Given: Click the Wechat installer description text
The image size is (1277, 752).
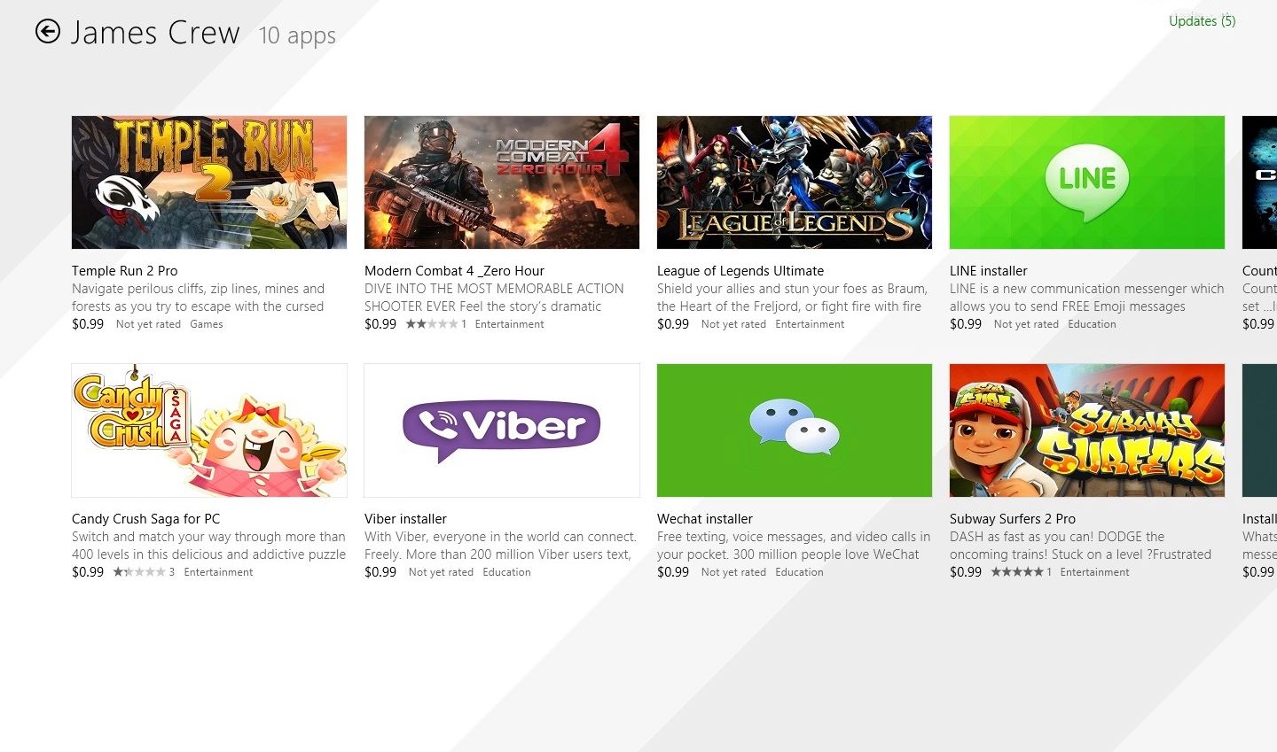Looking at the screenshot, I should [794, 546].
